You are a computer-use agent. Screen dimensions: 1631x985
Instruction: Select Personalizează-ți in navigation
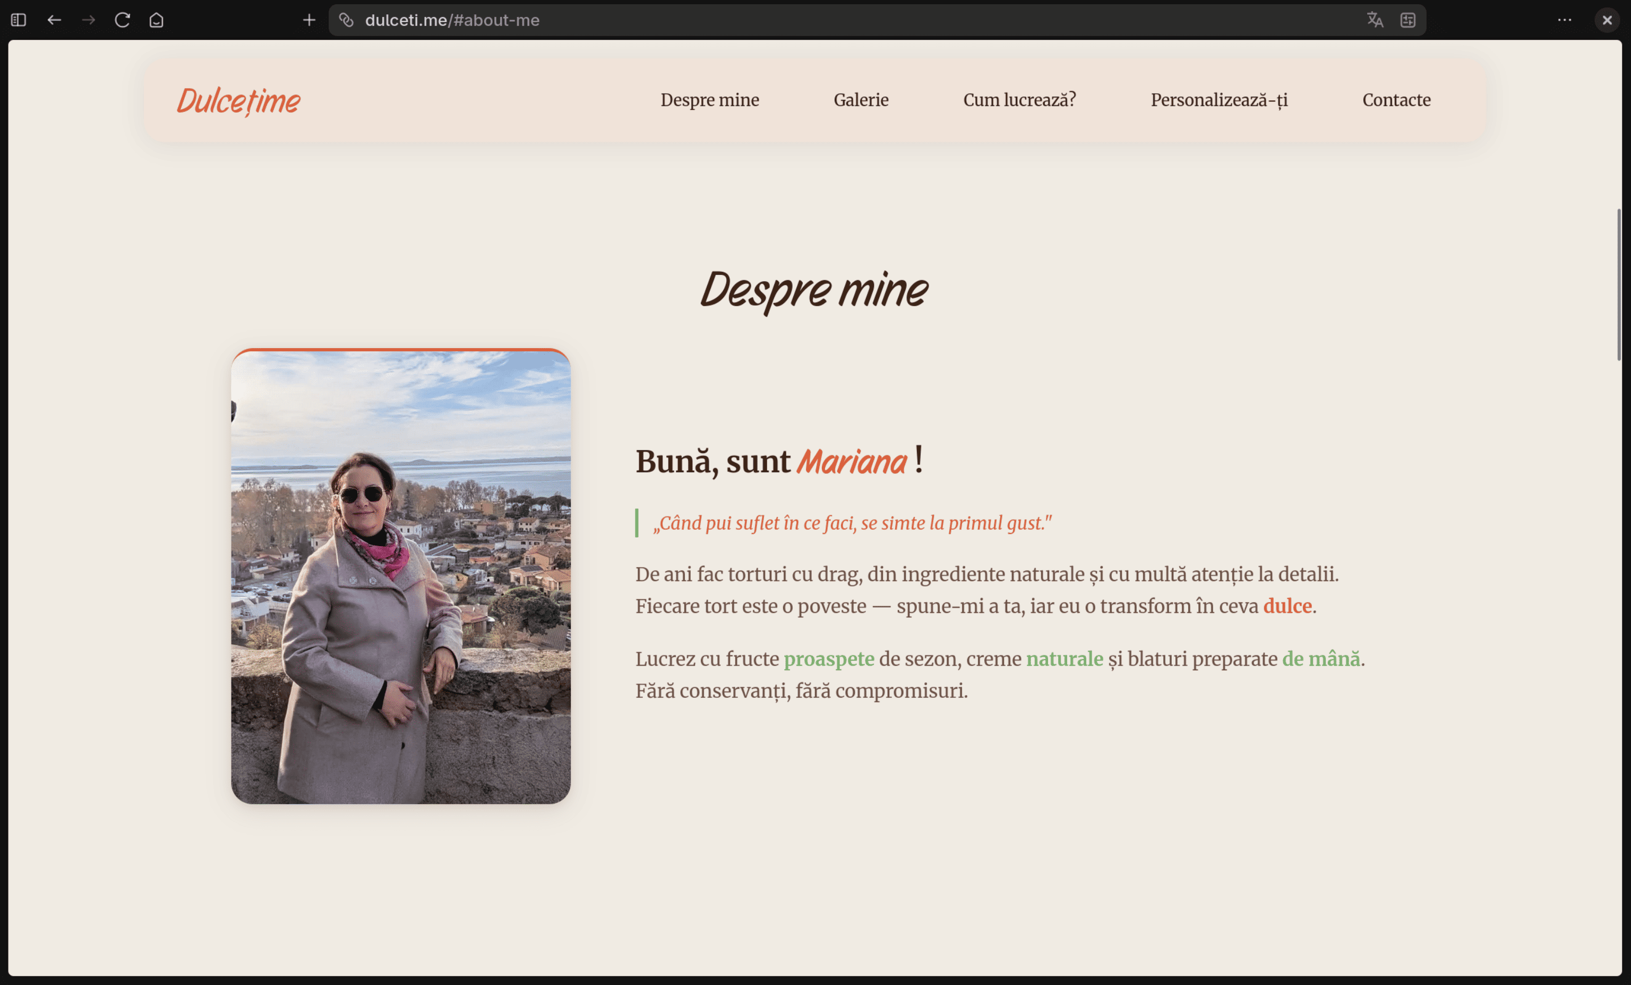1220,100
